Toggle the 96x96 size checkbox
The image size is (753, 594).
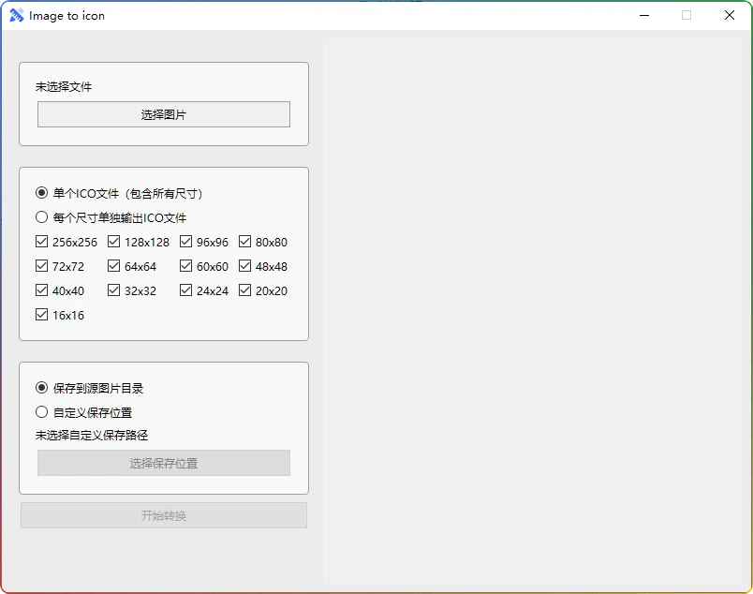[185, 241]
